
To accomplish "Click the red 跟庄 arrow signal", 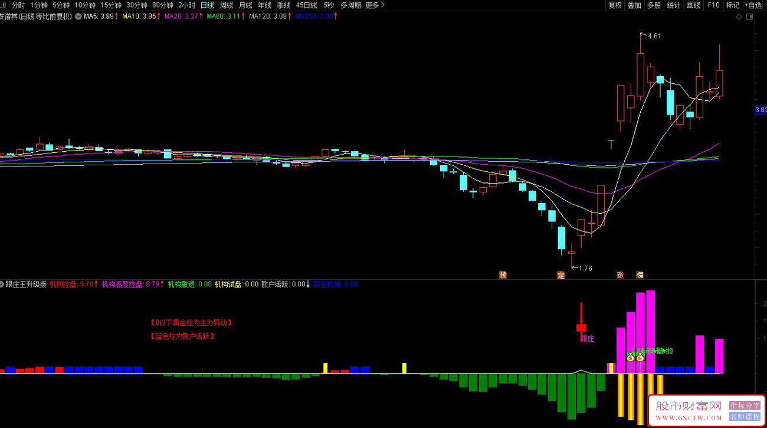I will (581, 322).
